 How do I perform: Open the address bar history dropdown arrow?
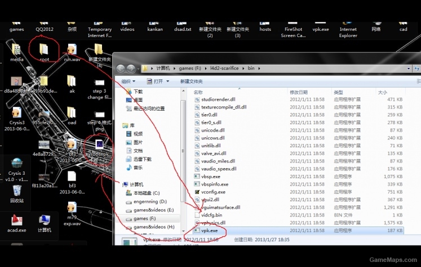[409, 69]
